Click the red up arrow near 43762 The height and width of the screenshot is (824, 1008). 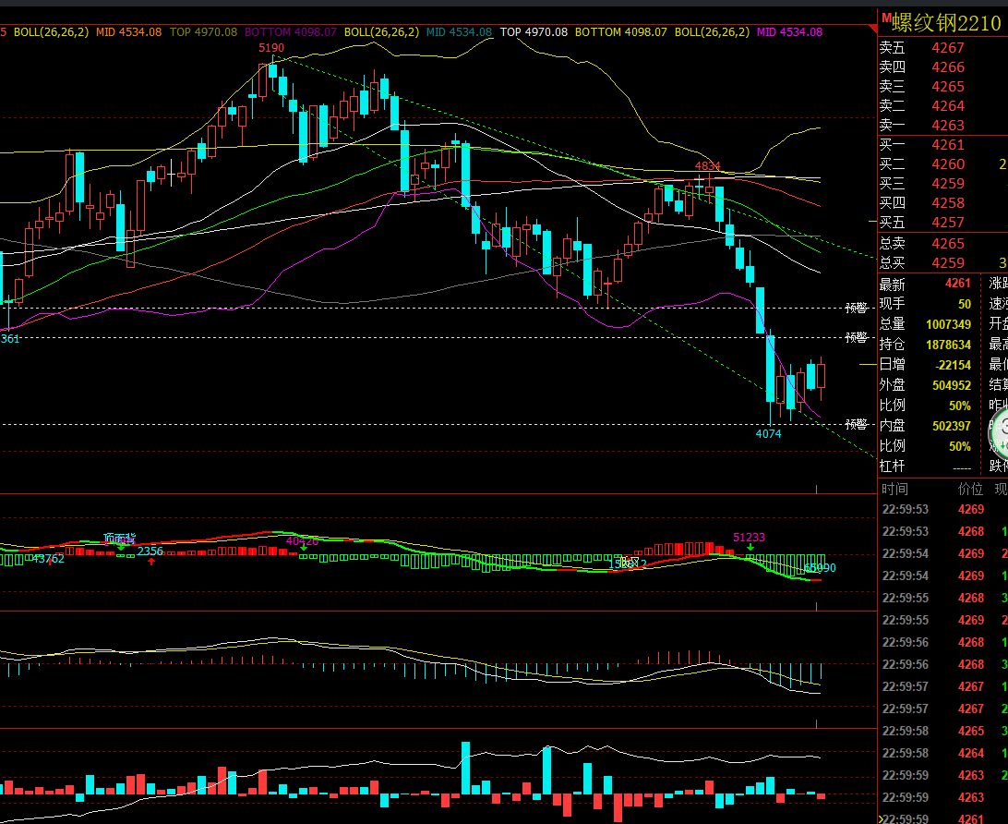pyautogui.click(x=50, y=562)
